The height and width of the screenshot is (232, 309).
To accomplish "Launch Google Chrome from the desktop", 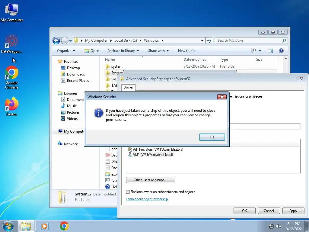I will point(12,77).
